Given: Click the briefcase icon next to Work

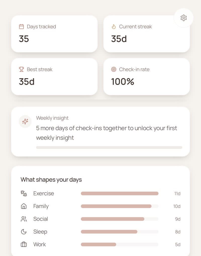Looking at the screenshot, I should [24, 244].
